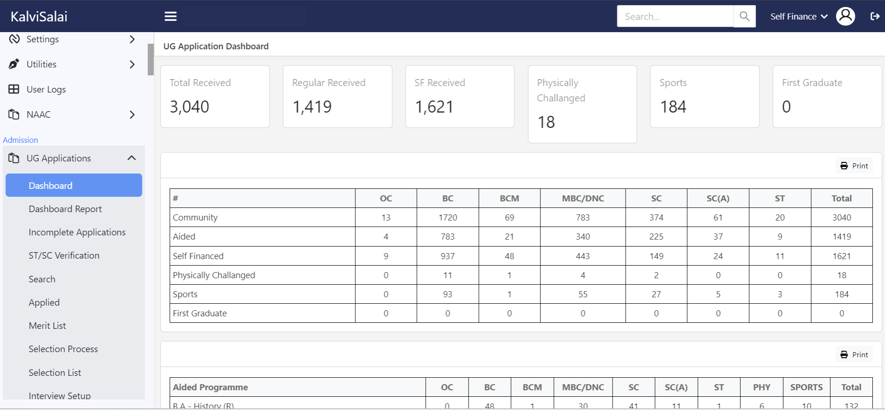Click the Community total value 3040
Screen dimensions: 885x414
tap(842, 217)
